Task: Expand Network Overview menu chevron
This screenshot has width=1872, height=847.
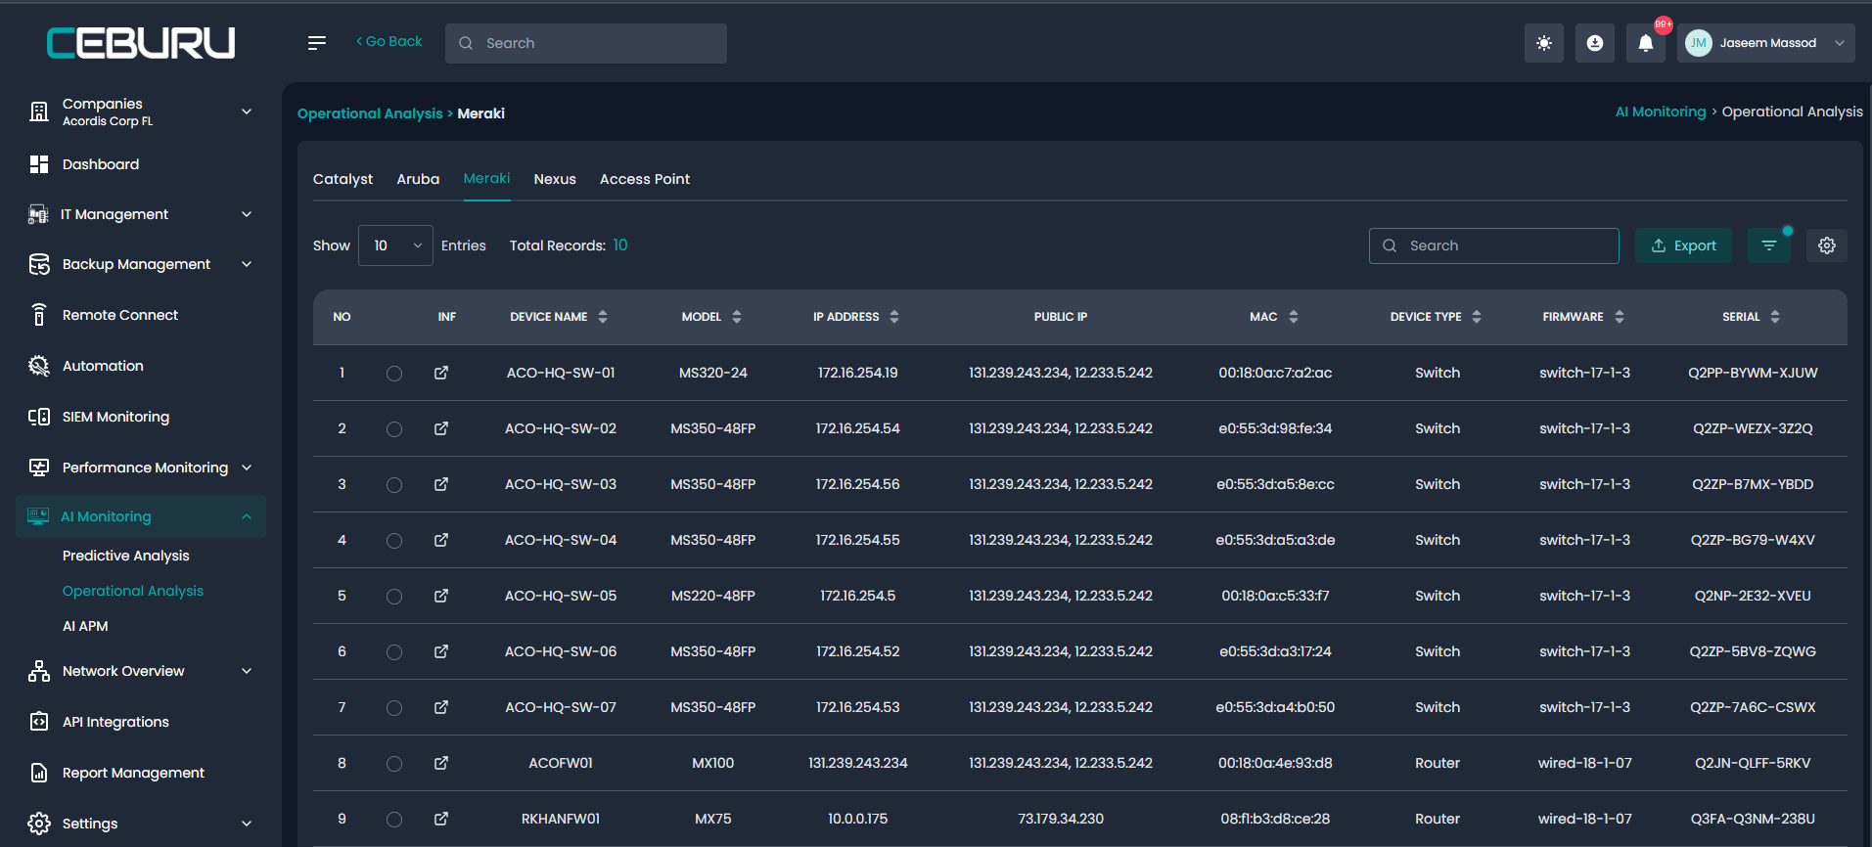Action: pyautogui.click(x=247, y=671)
